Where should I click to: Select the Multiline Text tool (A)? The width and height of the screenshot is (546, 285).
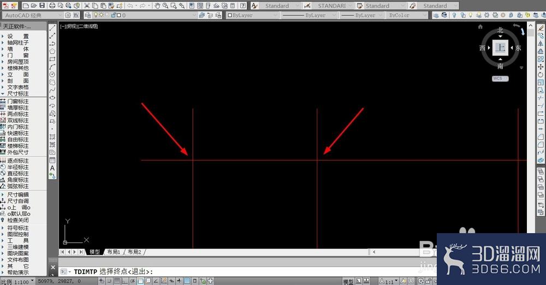[52, 168]
